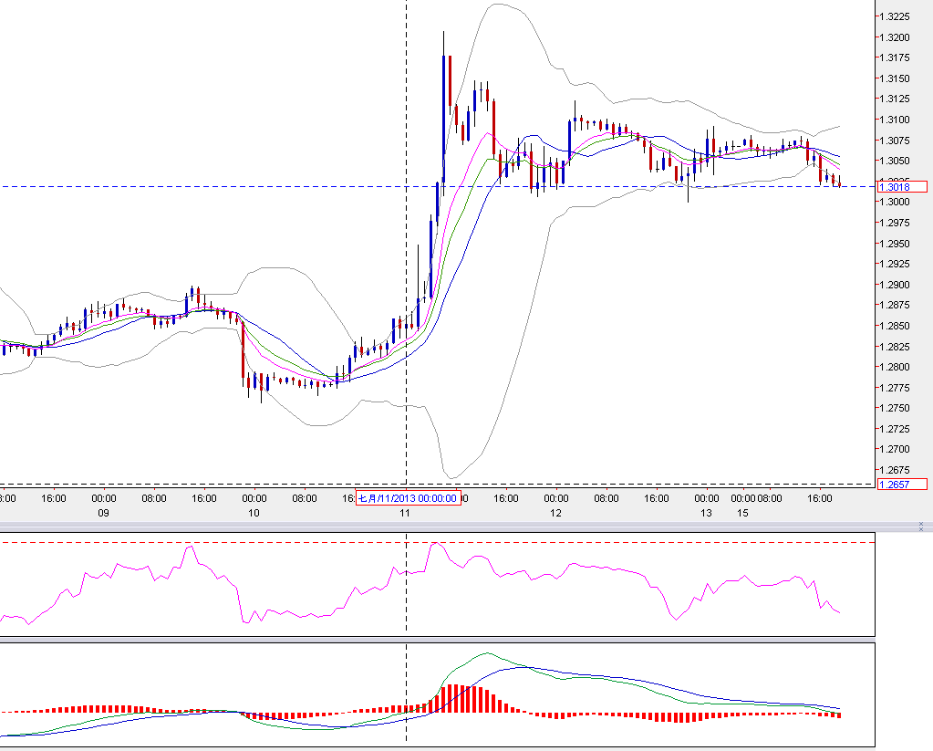Click the blue 1.3018 price marker

[x=902, y=187]
